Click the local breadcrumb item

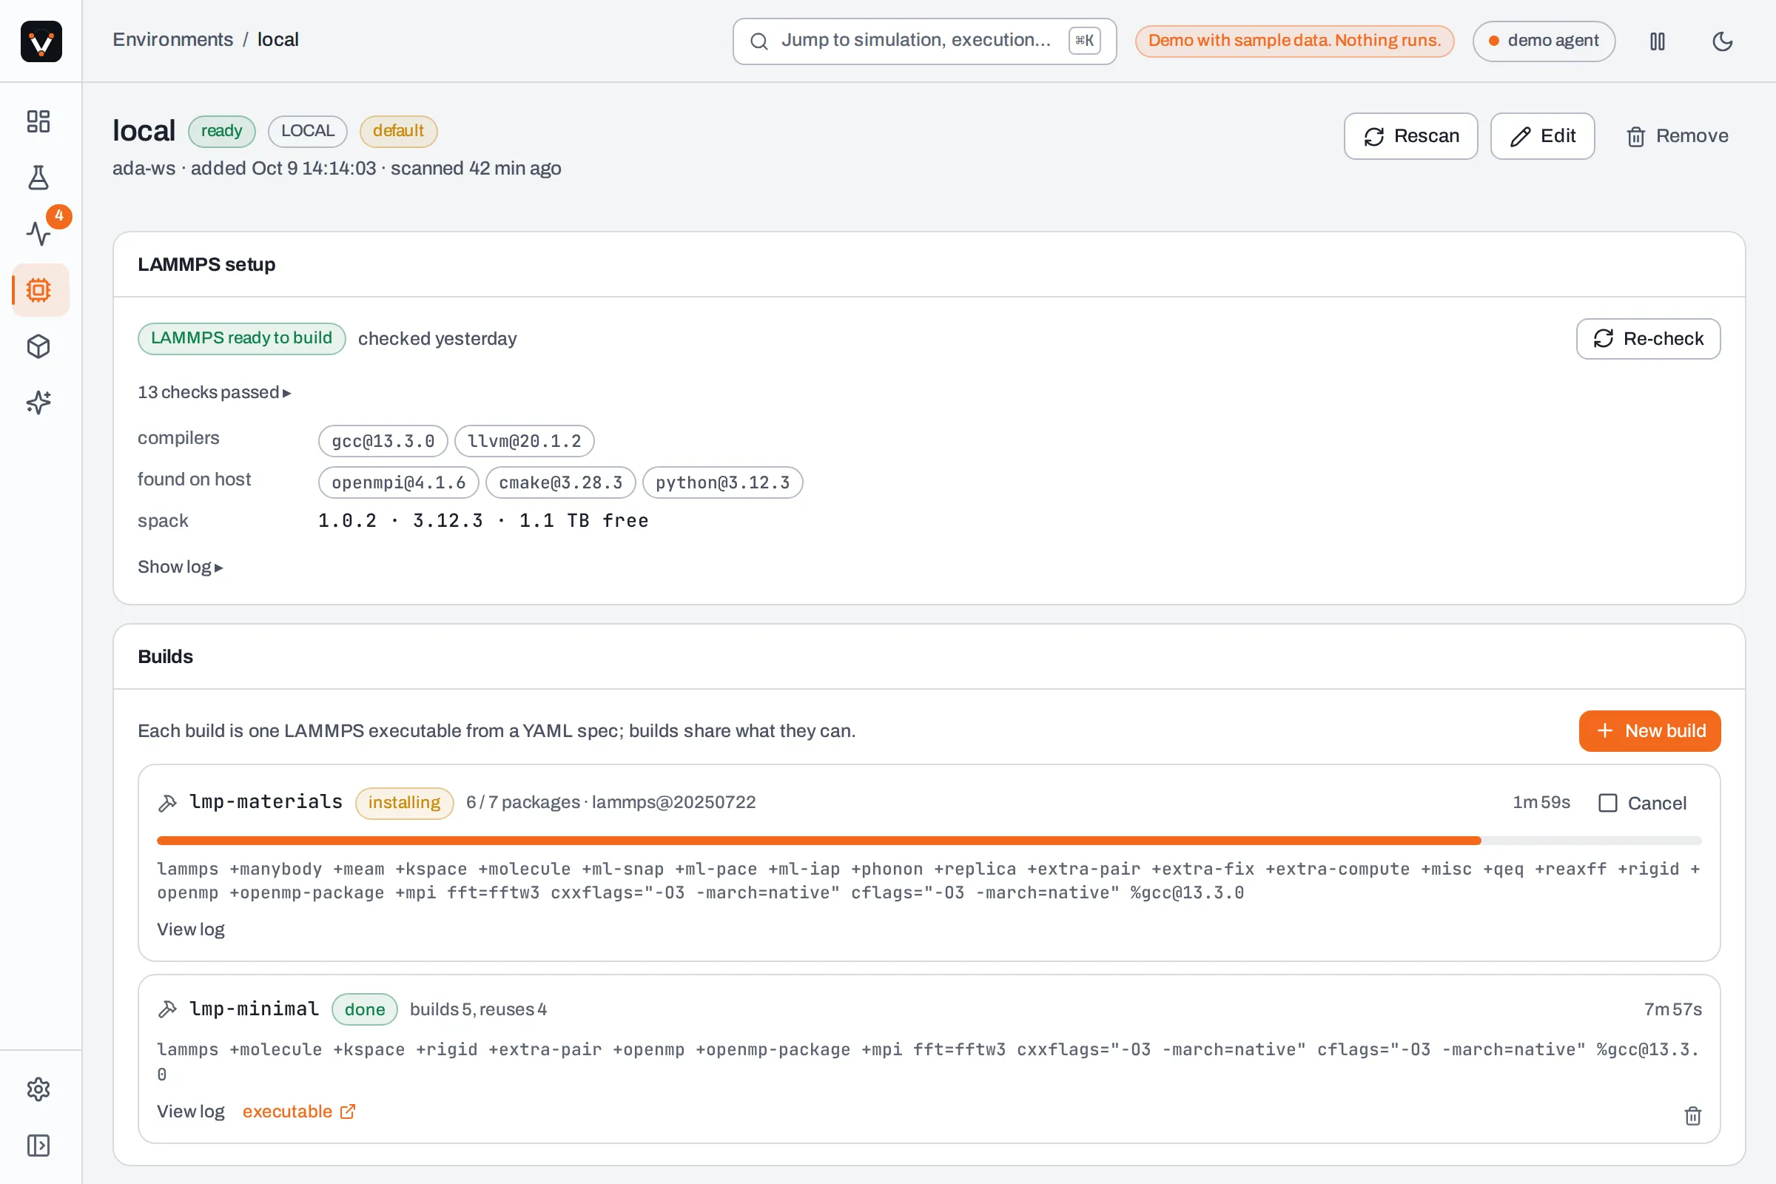(x=278, y=39)
